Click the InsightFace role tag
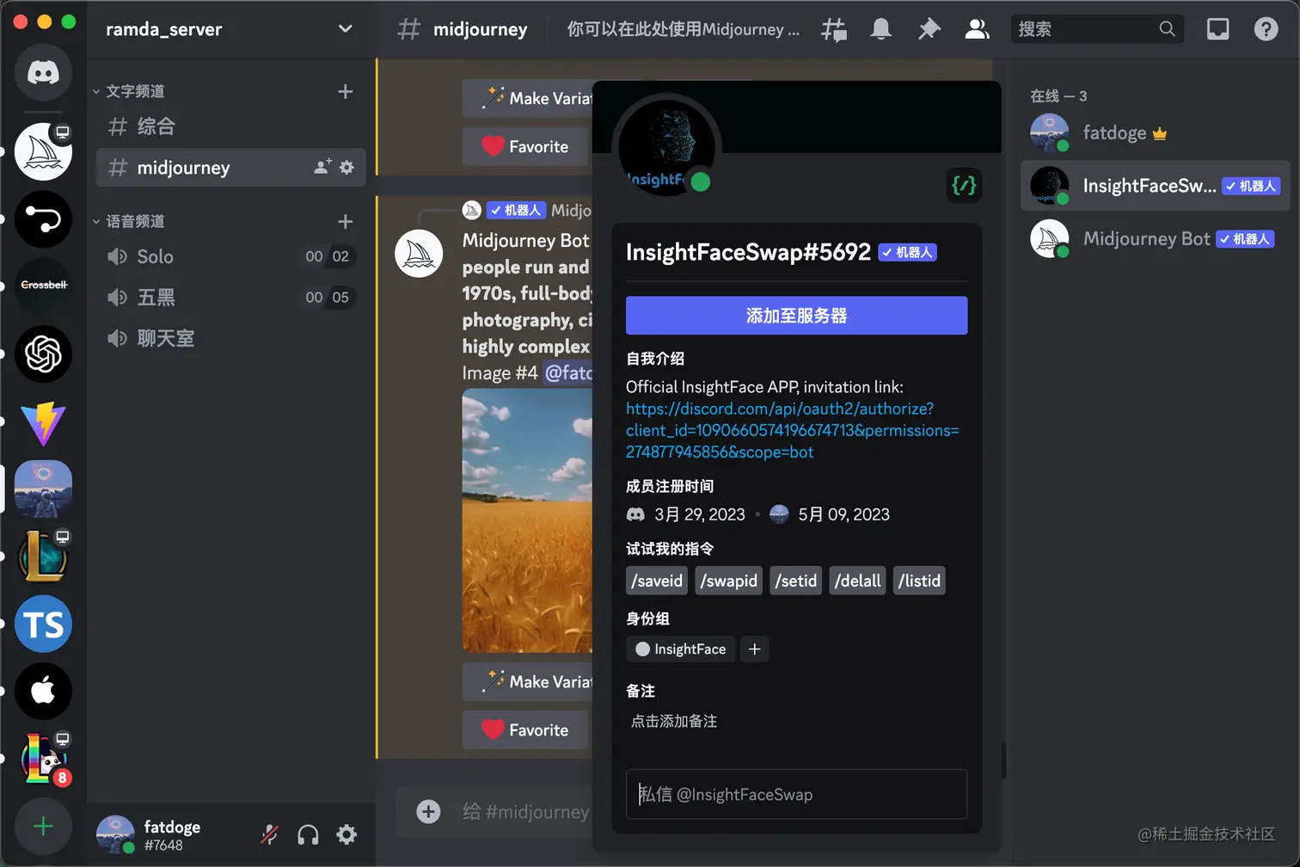1300x867 pixels. click(681, 649)
